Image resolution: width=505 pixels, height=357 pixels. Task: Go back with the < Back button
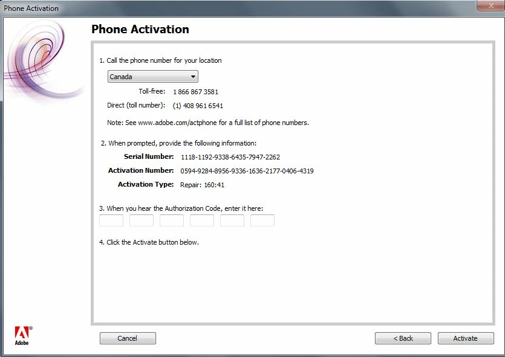[403, 338]
